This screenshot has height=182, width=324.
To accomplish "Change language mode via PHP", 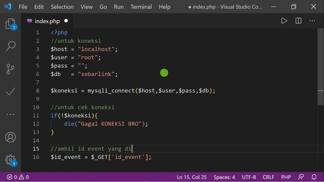I will 286,177.
